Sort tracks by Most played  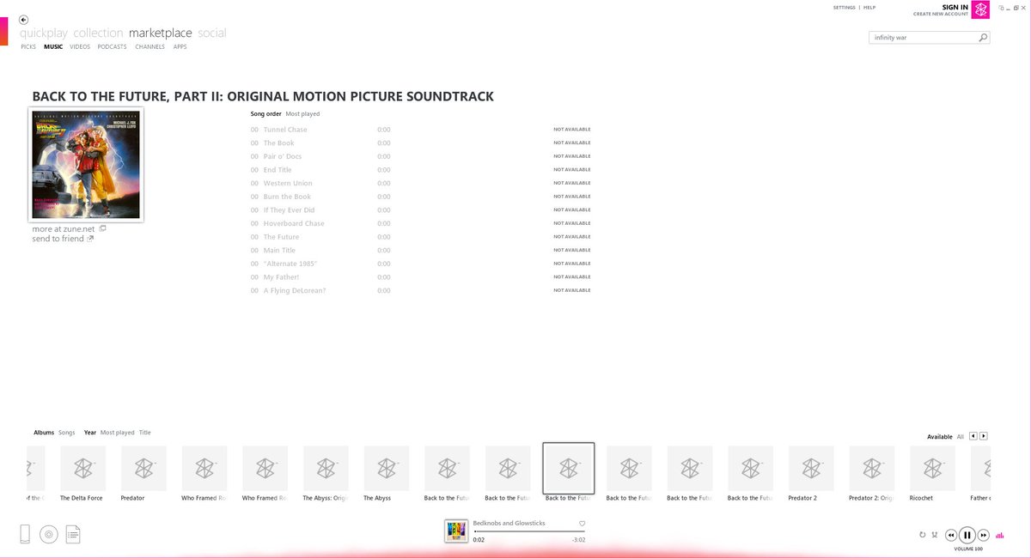pyautogui.click(x=302, y=114)
